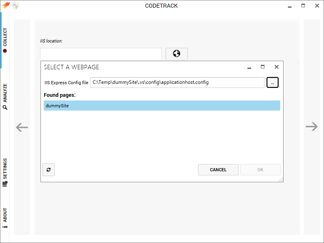324x243 pixels.
Task: Click the Cancel button
Action: (x=218, y=170)
